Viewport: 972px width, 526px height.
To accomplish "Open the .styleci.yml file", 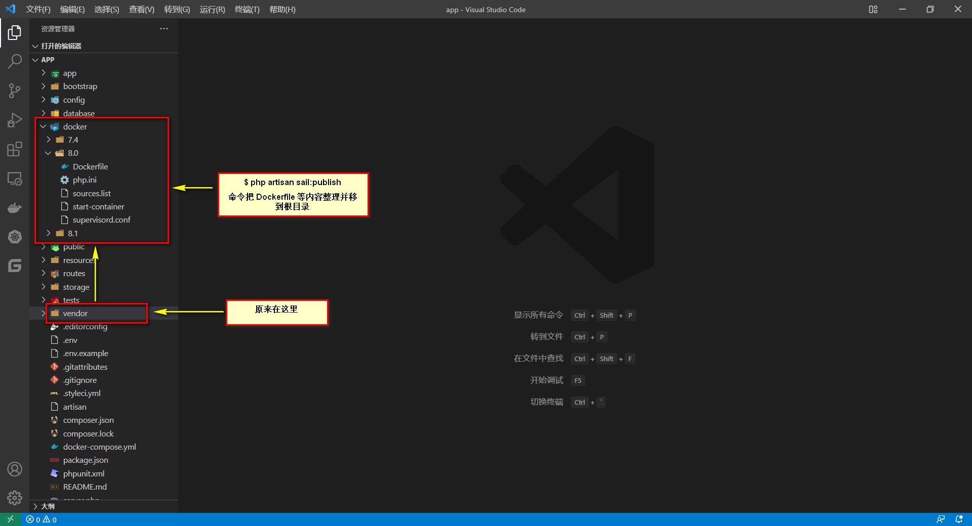I will pyautogui.click(x=104, y=393).
